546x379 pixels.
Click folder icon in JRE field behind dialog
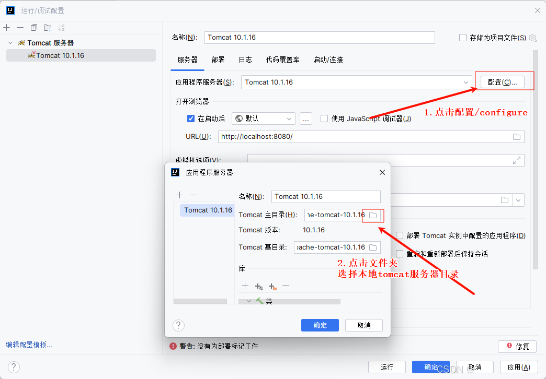(505, 200)
